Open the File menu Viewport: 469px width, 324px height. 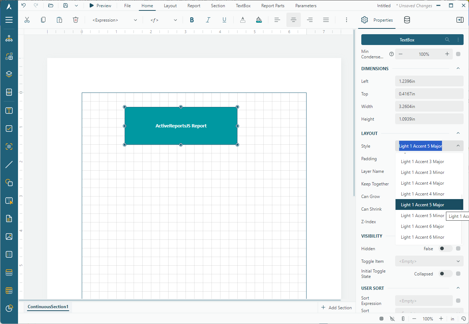[128, 6]
